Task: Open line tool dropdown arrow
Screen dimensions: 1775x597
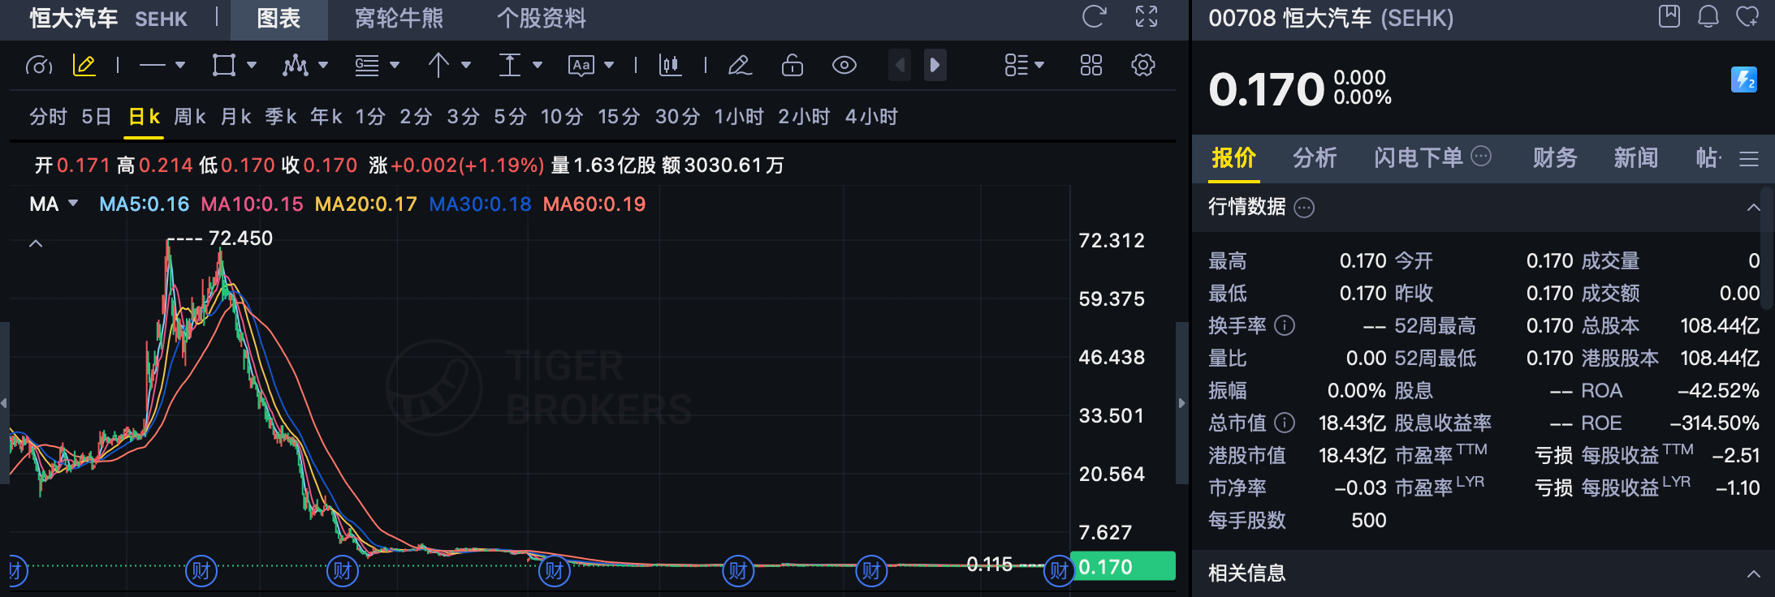Action: click(x=180, y=65)
